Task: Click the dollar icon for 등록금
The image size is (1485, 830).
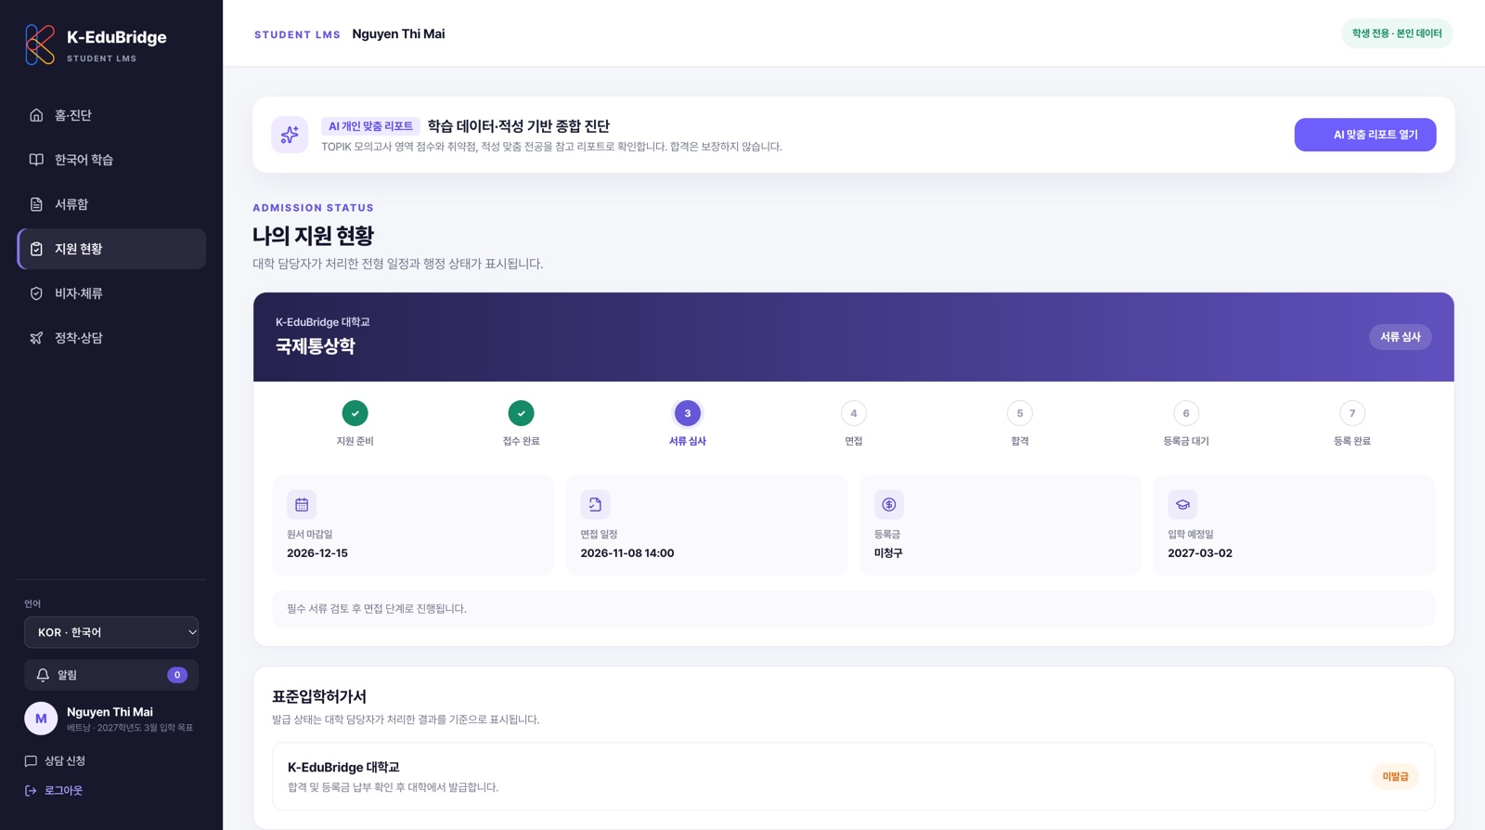Action: 889,504
